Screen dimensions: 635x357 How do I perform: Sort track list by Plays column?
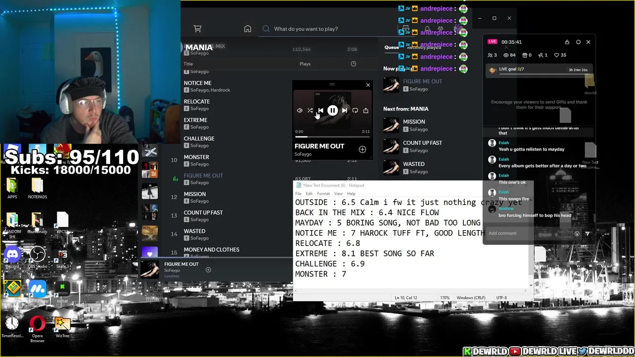click(x=305, y=64)
